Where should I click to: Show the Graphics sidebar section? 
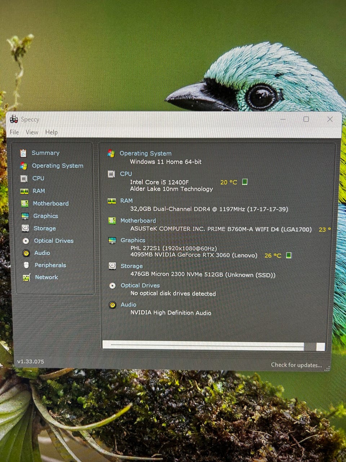coord(46,216)
